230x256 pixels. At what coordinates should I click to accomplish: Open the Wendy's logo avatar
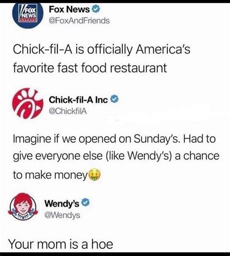[x=23, y=206]
